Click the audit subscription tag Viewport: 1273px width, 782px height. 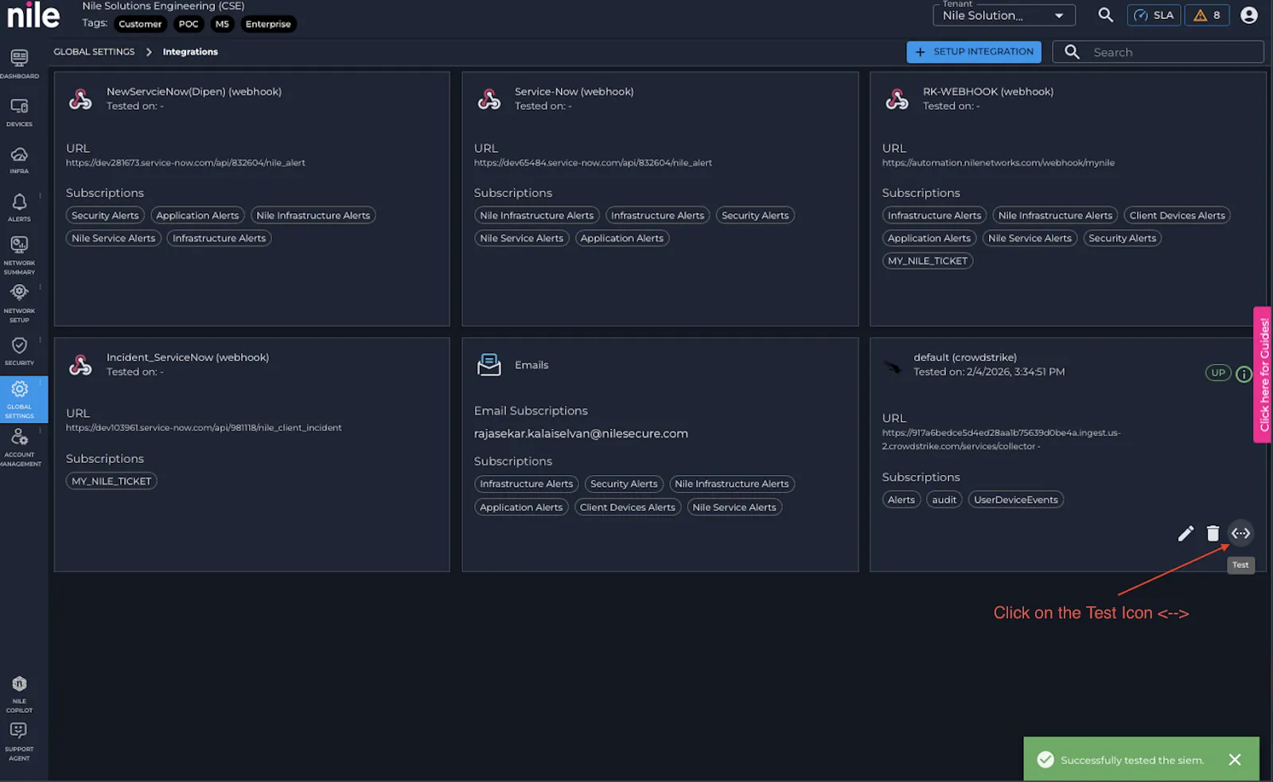coord(944,500)
